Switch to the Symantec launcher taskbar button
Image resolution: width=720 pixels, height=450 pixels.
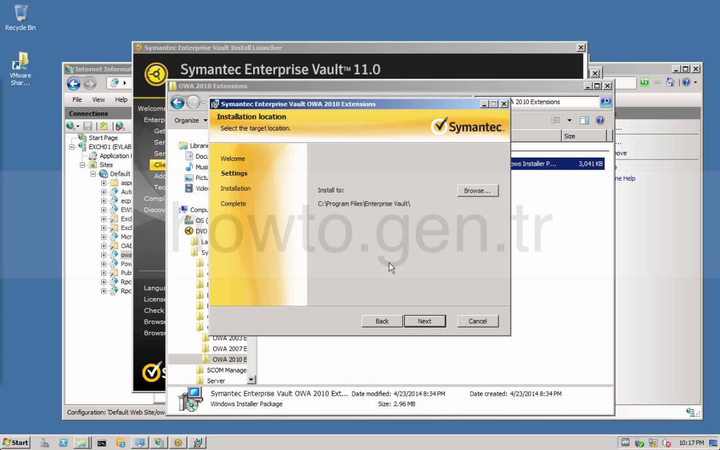tap(178, 442)
